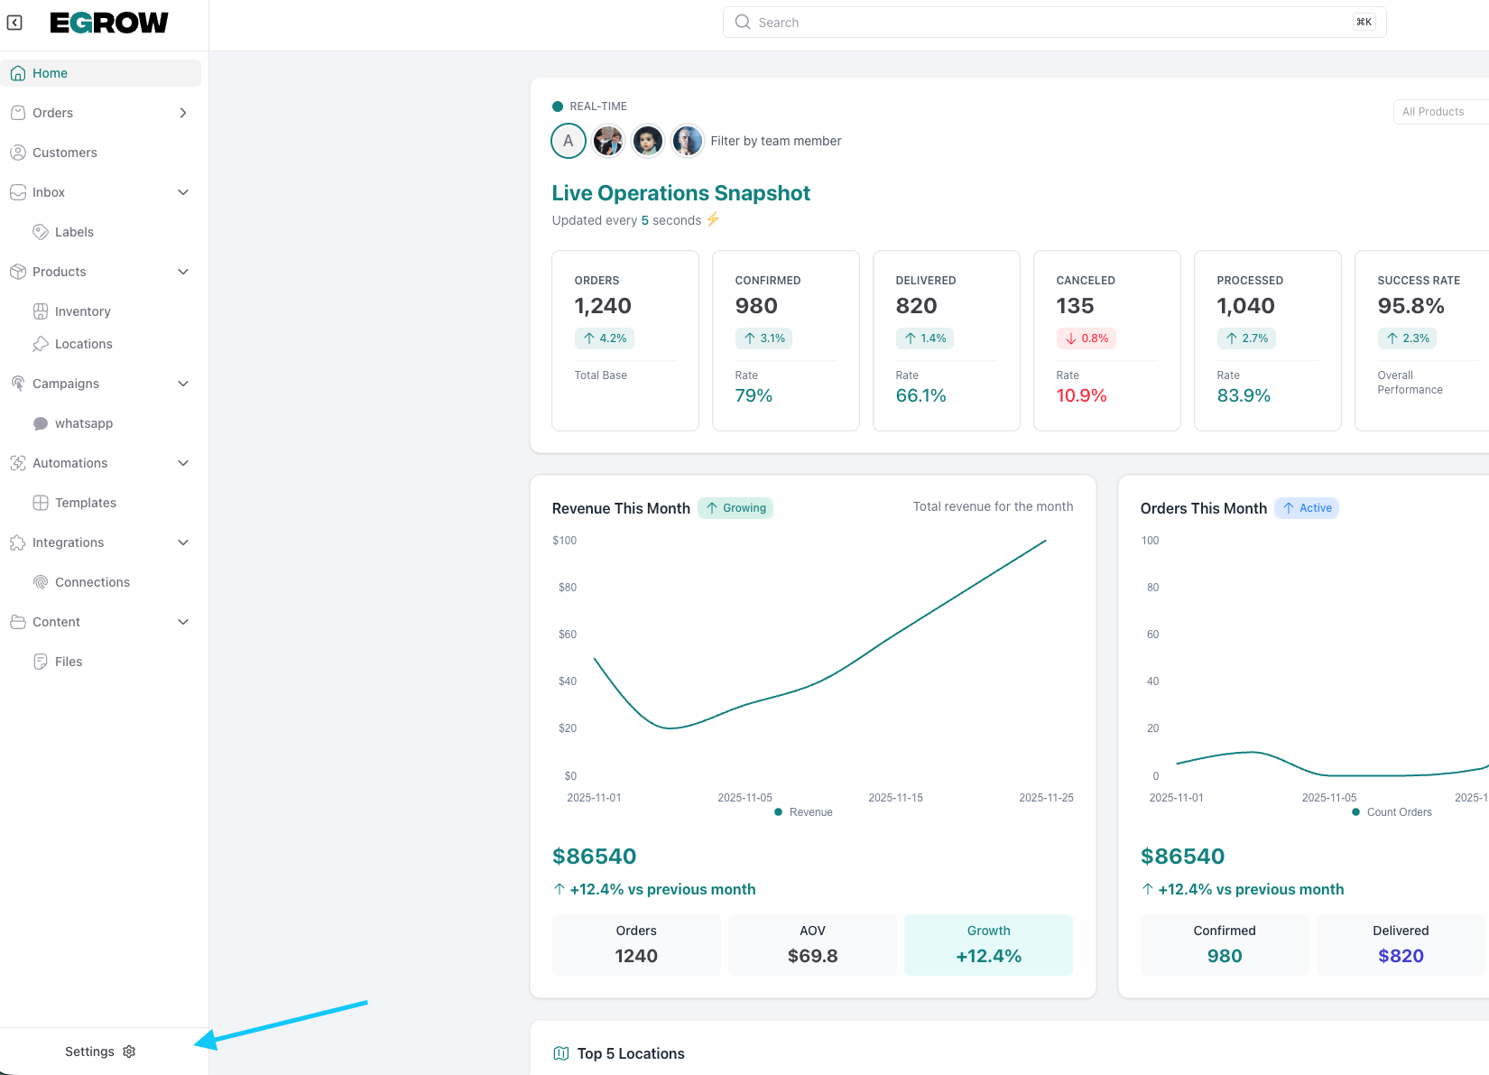Collapse the Inbox section chevron
The height and width of the screenshot is (1075, 1489).
click(x=183, y=192)
